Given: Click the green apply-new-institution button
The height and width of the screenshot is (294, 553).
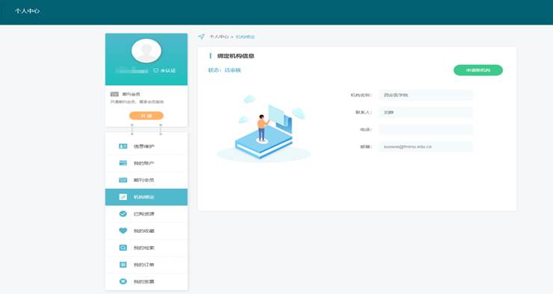Looking at the screenshot, I should [x=478, y=70].
